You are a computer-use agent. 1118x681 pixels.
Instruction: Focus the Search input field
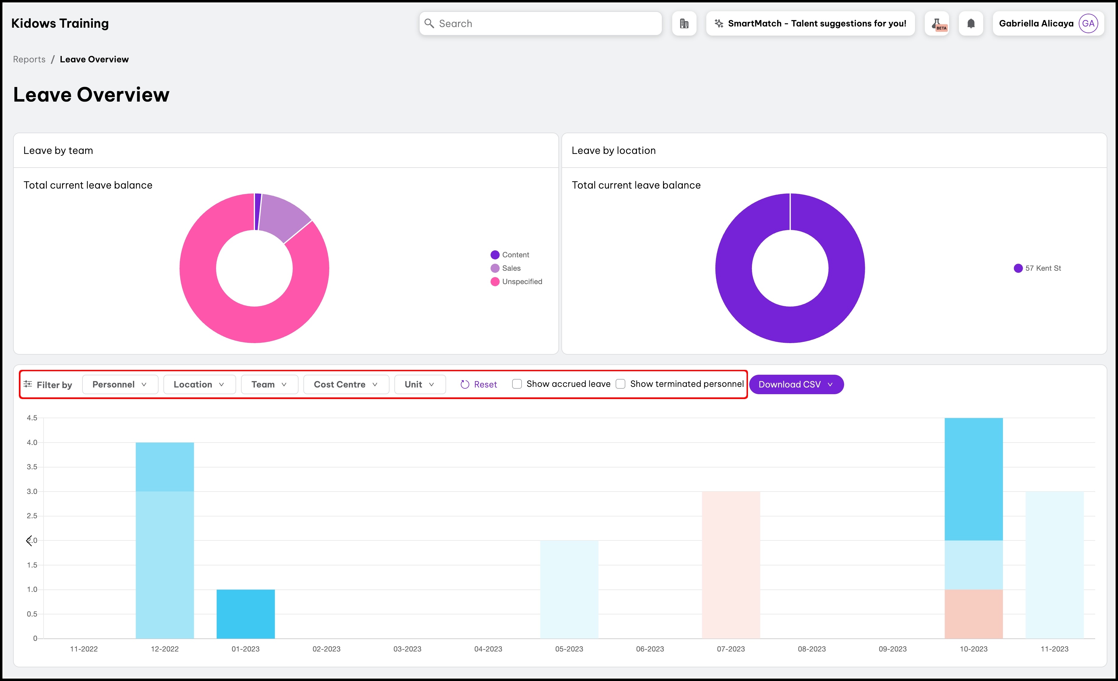[544, 24]
